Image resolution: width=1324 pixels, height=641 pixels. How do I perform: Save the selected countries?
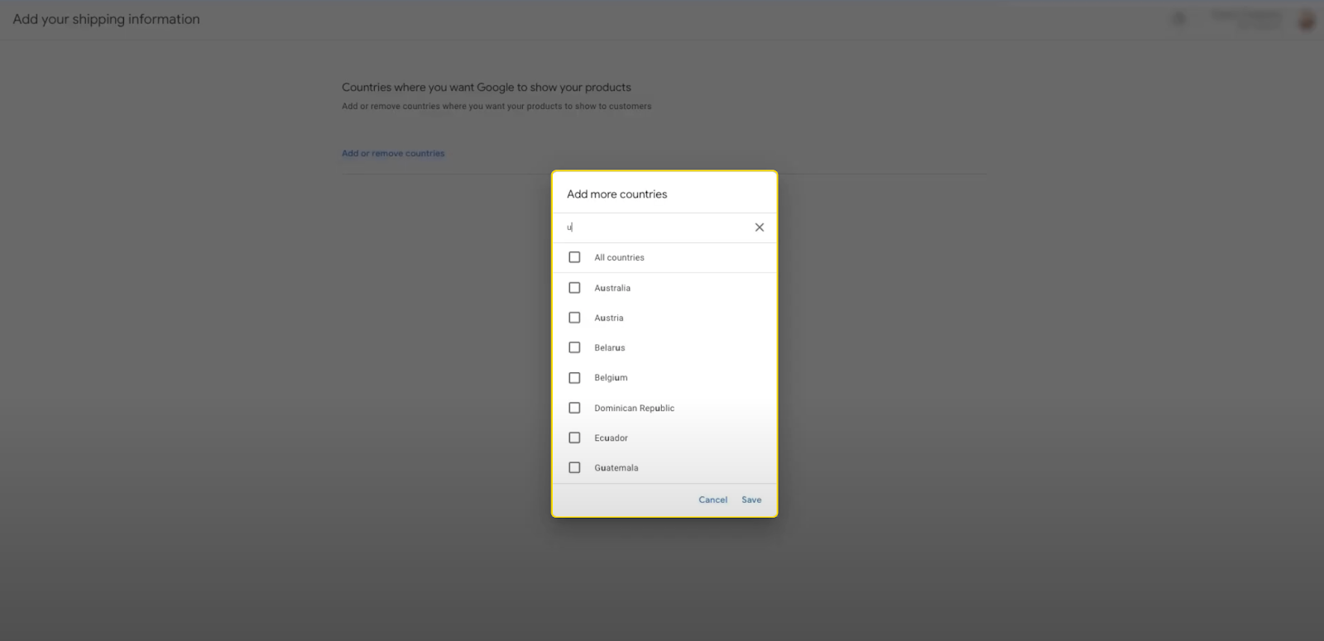[751, 500]
